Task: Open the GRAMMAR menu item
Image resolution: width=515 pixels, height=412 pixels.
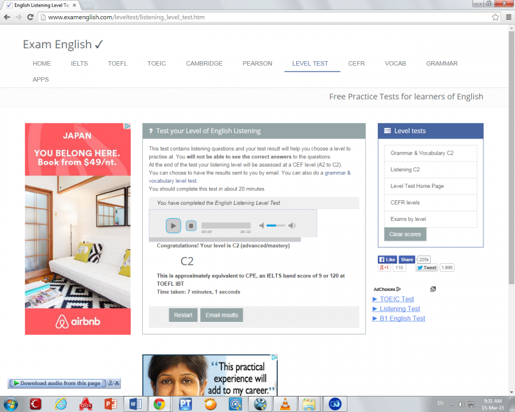Action: point(442,64)
